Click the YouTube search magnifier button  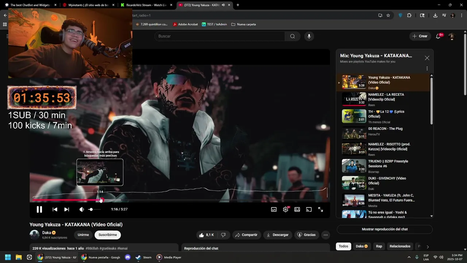click(x=293, y=36)
